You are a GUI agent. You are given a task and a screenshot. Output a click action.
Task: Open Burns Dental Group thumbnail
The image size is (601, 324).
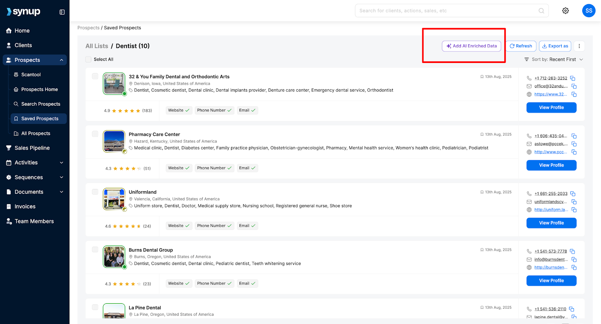114,256
